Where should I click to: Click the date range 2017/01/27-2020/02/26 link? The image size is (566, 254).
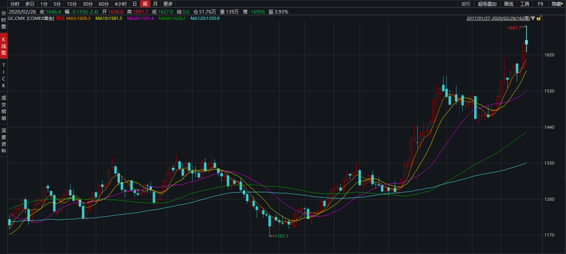[498, 18]
